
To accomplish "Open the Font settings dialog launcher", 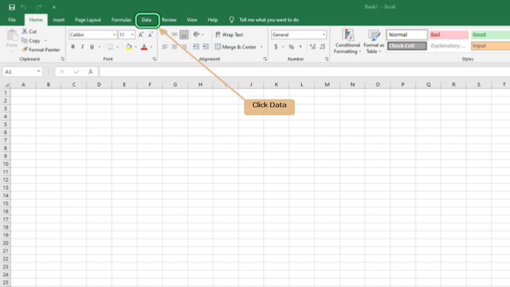I will (154, 58).
